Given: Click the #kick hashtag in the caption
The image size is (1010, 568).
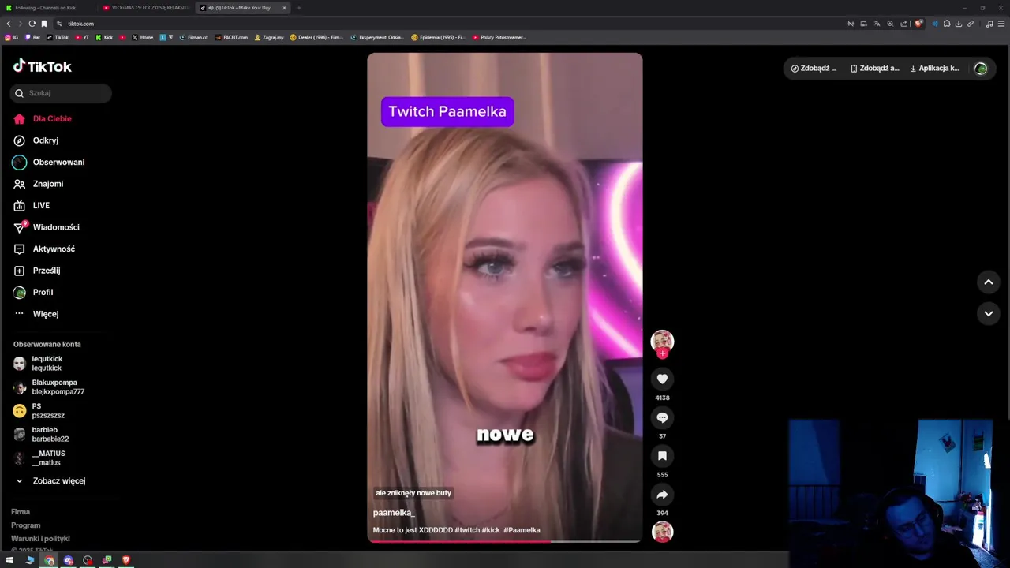Looking at the screenshot, I should pyautogui.click(x=491, y=530).
